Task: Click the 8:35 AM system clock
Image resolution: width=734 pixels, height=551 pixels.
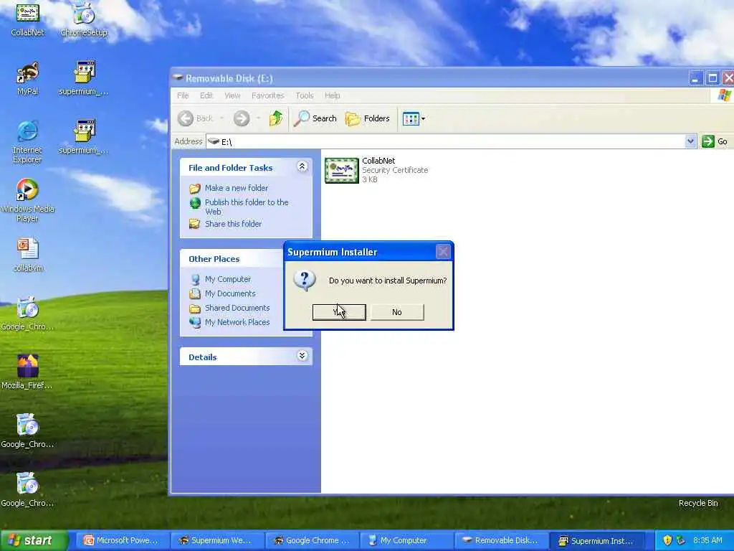Action: pyautogui.click(x=707, y=540)
